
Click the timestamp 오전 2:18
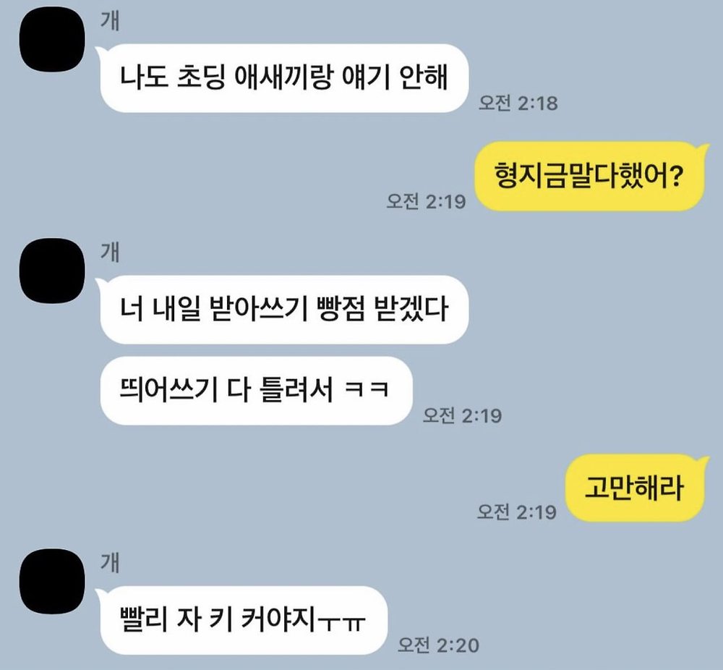(518, 103)
